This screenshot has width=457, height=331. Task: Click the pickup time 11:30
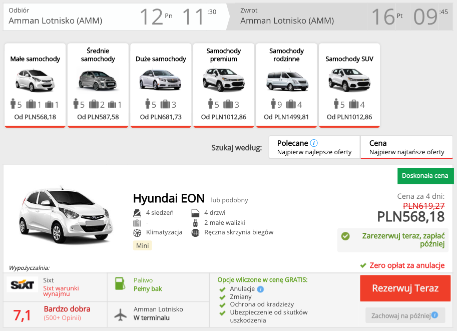pos(199,17)
